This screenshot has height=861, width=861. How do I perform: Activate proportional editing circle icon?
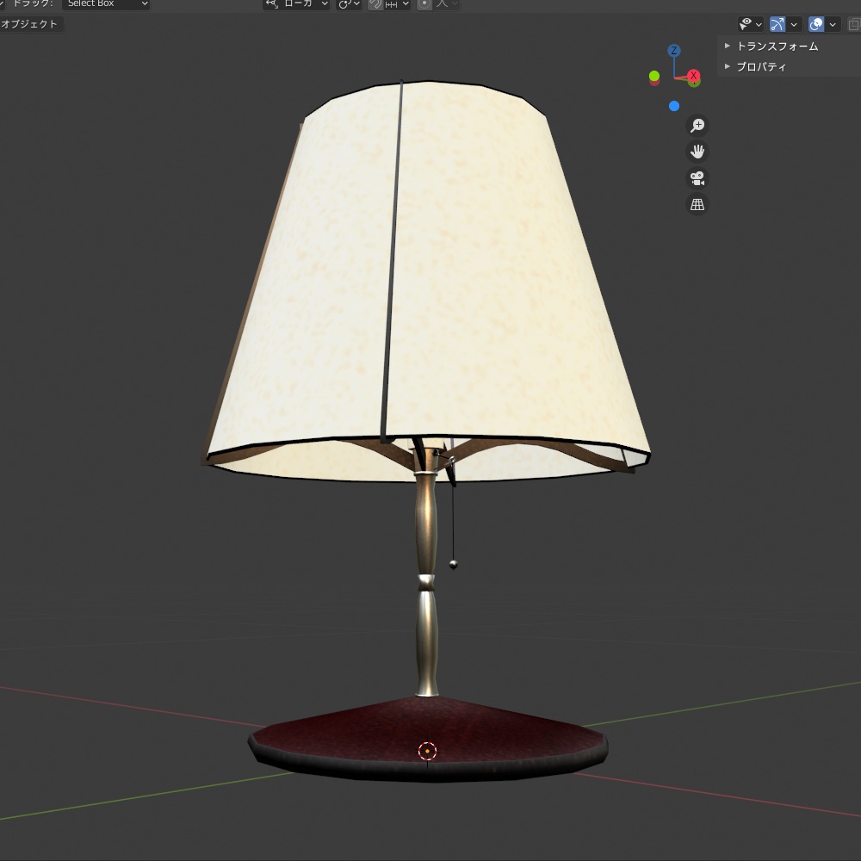click(x=424, y=4)
